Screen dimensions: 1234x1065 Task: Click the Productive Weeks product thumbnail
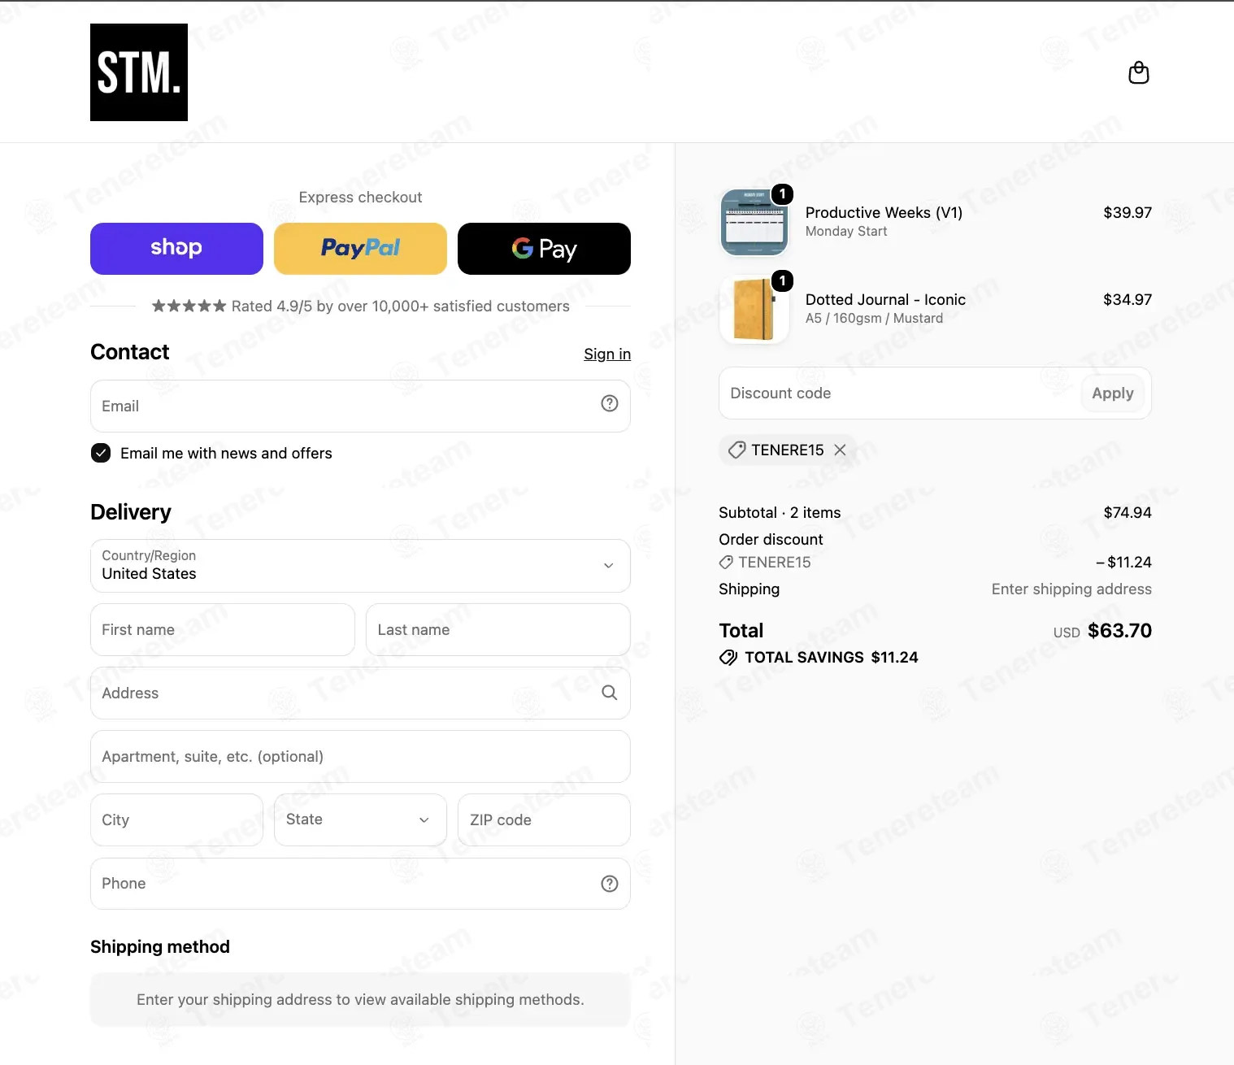point(754,221)
